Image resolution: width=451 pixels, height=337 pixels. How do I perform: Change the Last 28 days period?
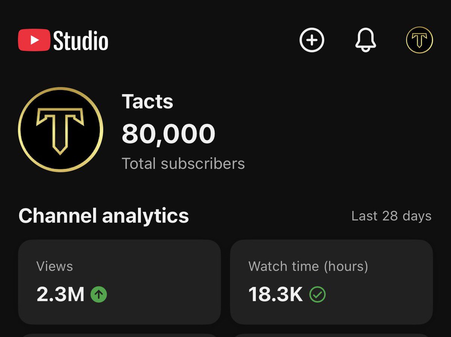click(x=391, y=216)
